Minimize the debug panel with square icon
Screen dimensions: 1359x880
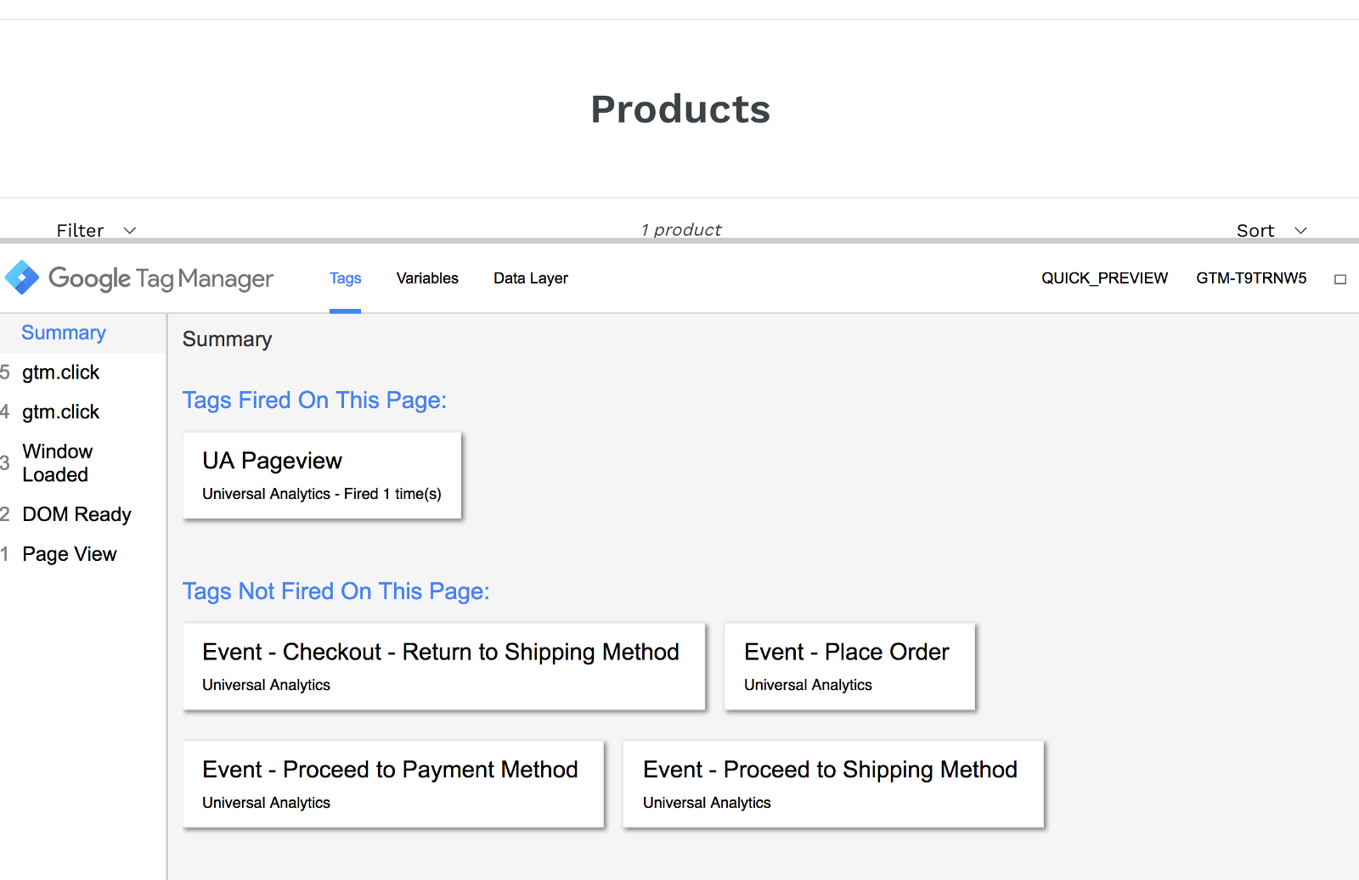pos(1340,279)
